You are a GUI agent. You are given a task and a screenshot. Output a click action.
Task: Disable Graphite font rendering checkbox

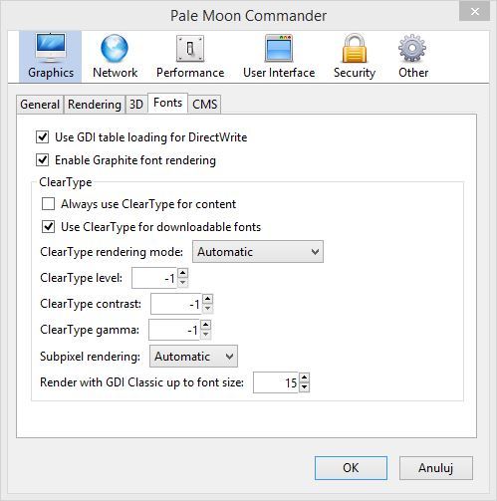coord(43,160)
